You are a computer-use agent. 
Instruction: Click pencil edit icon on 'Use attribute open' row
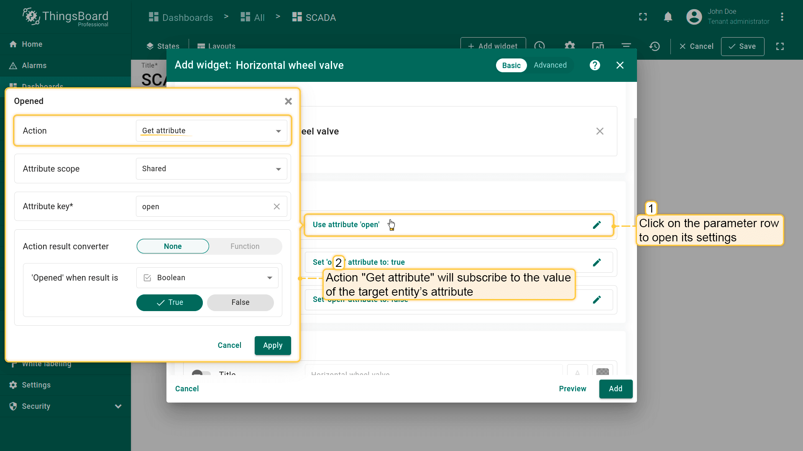click(597, 225)
